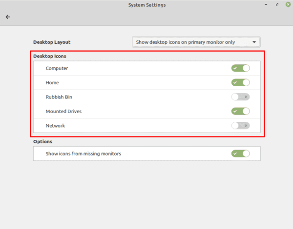
Task: Click the Options section heading
Action: coord(43,141)
